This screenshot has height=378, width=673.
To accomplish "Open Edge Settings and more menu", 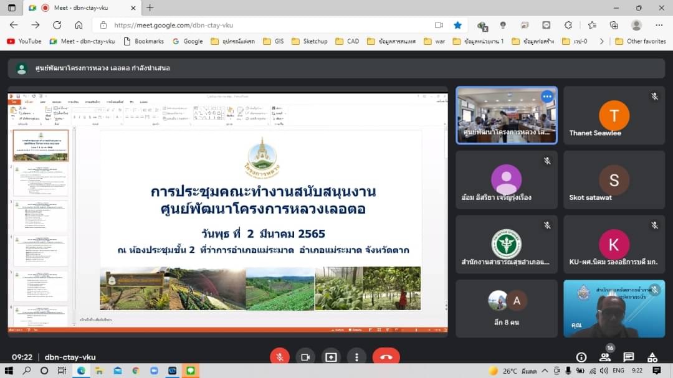I will pos(659,26).
